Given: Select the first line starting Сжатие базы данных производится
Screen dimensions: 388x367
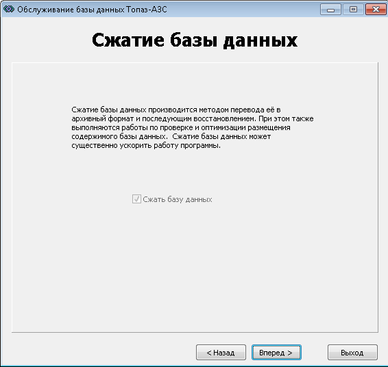Looking at the screenshot, I should [176, 110].
